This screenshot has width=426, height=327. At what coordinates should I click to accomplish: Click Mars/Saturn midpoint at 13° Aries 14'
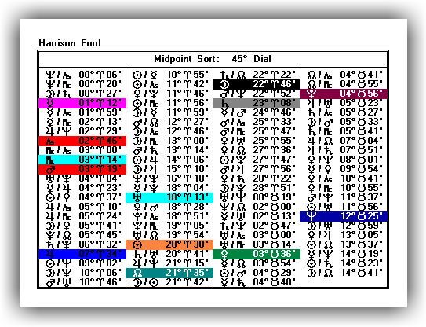click(170, 150)
